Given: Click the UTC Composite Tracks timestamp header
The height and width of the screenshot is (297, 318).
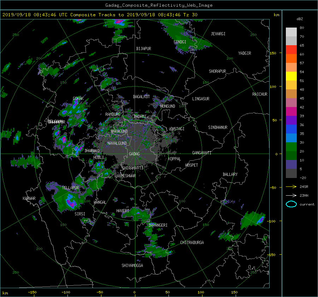Looking at the screenshot, I should tap(100, 15).
